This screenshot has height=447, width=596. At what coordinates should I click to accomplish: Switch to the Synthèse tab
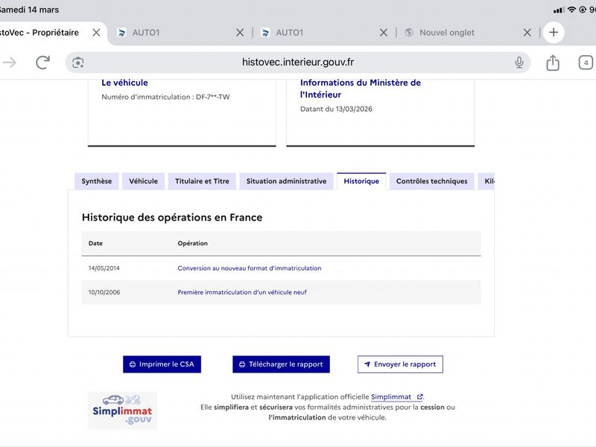[97, 181]
